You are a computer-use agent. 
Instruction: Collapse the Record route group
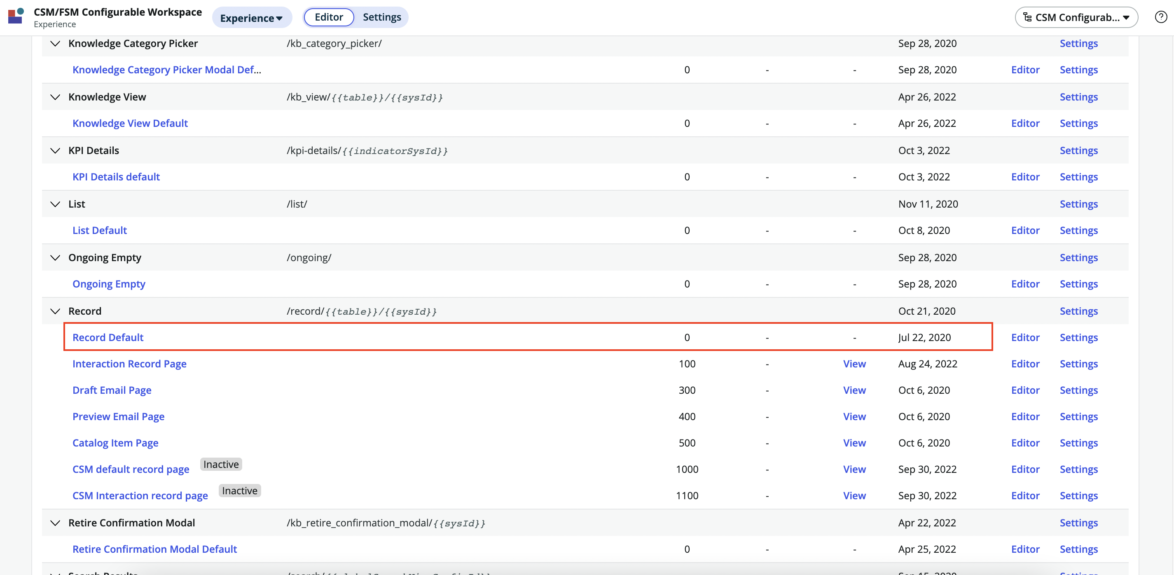(55, 311)
